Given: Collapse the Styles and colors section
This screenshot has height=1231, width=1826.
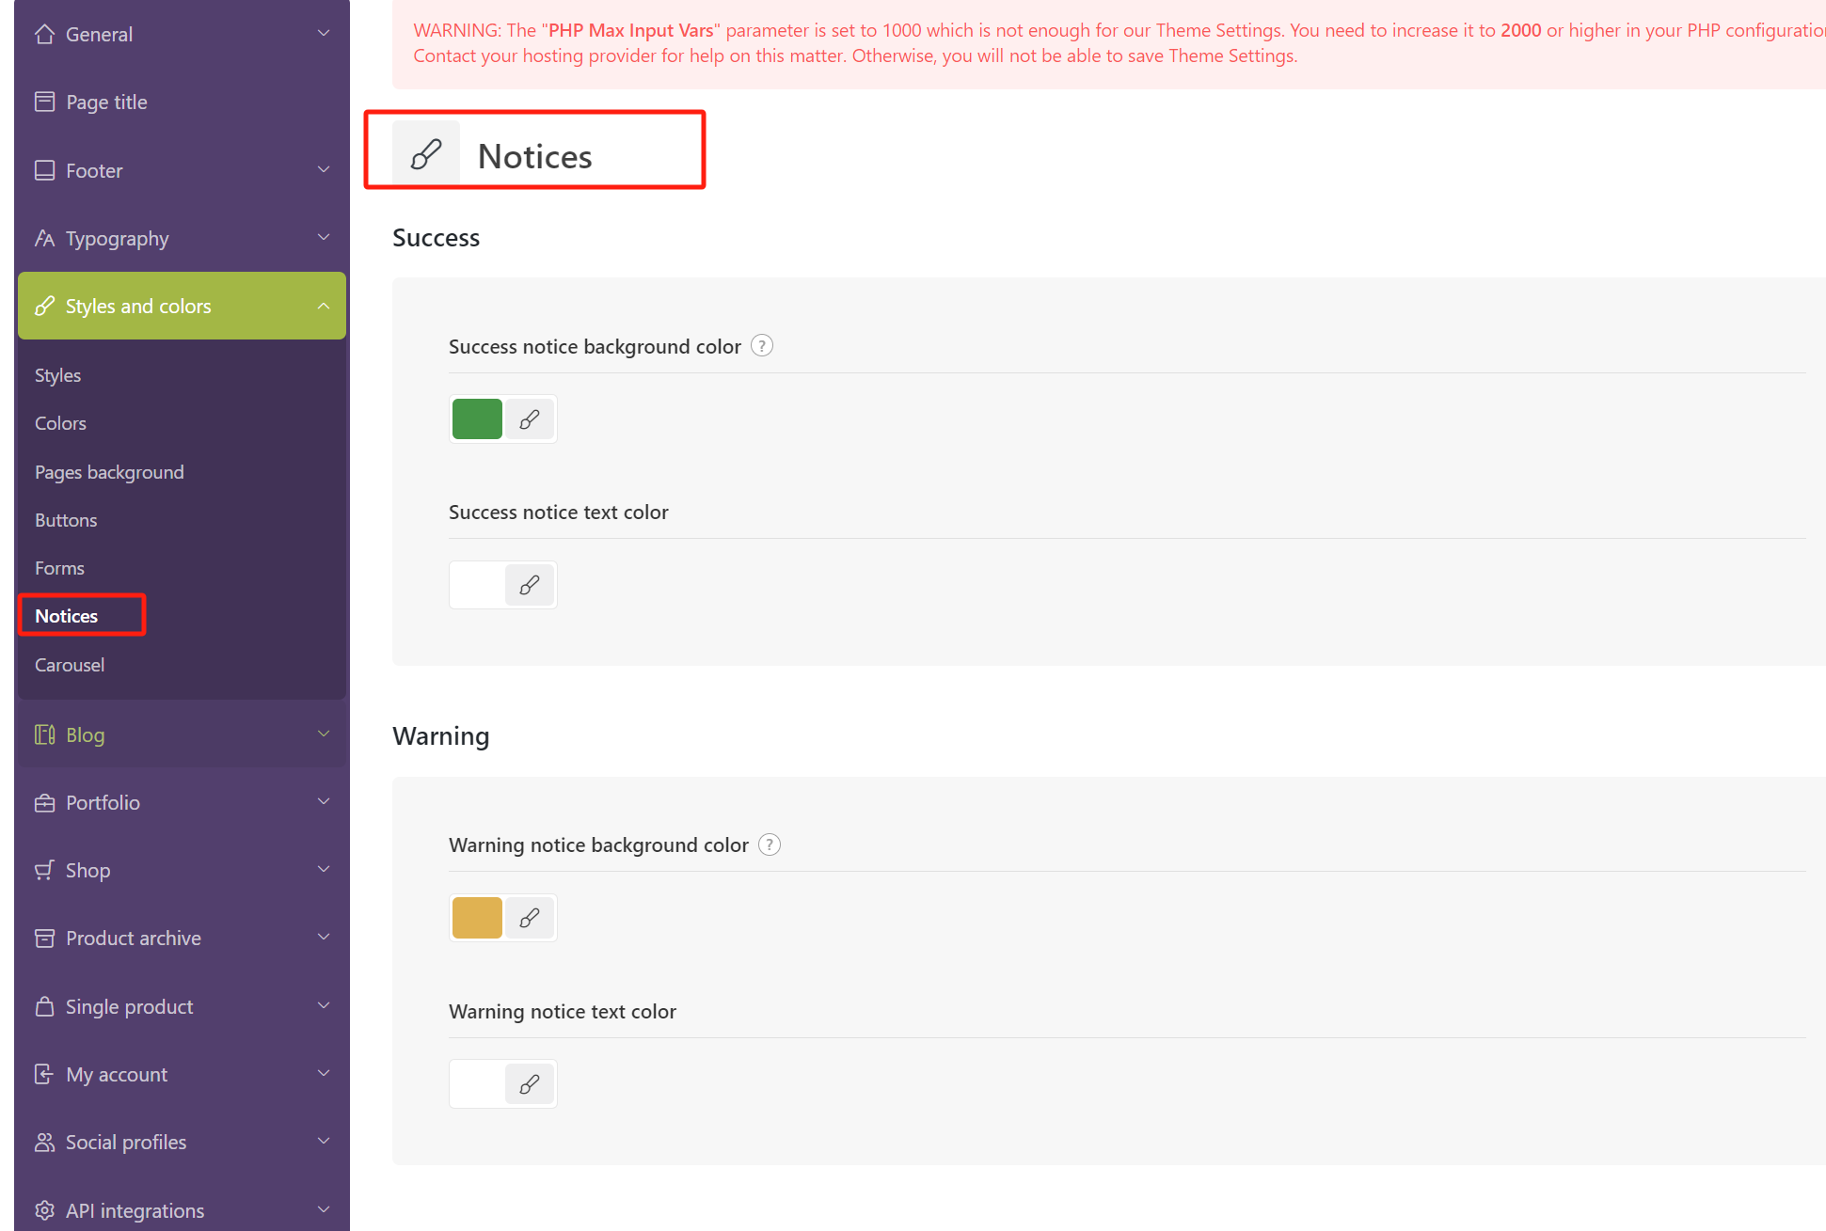Looking at the screenshot, I should (324, 306).
